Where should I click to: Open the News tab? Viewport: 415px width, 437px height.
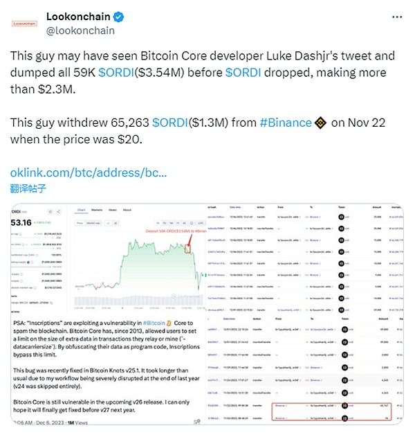click(x=112, y=209)
